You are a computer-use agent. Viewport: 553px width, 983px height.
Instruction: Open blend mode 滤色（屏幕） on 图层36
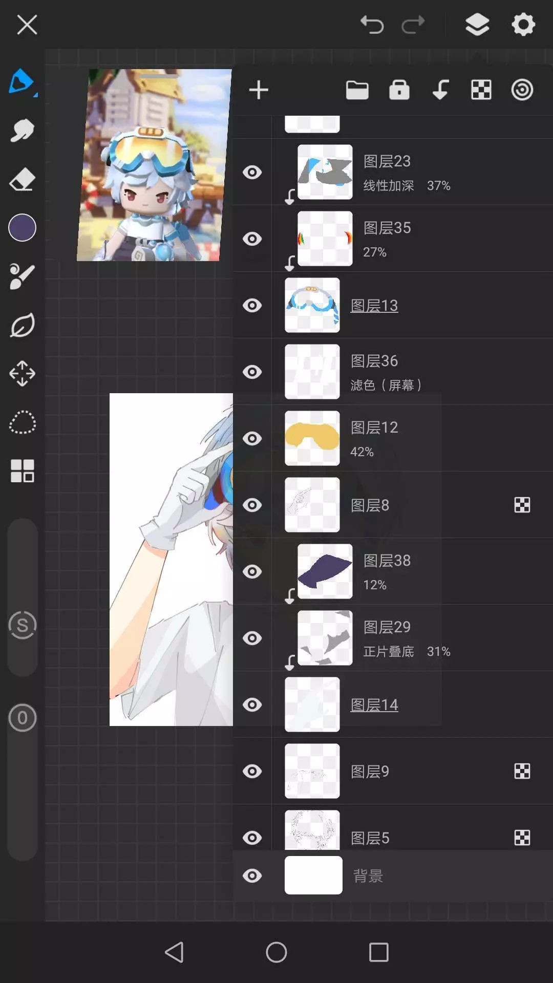(x=386, y=385)
